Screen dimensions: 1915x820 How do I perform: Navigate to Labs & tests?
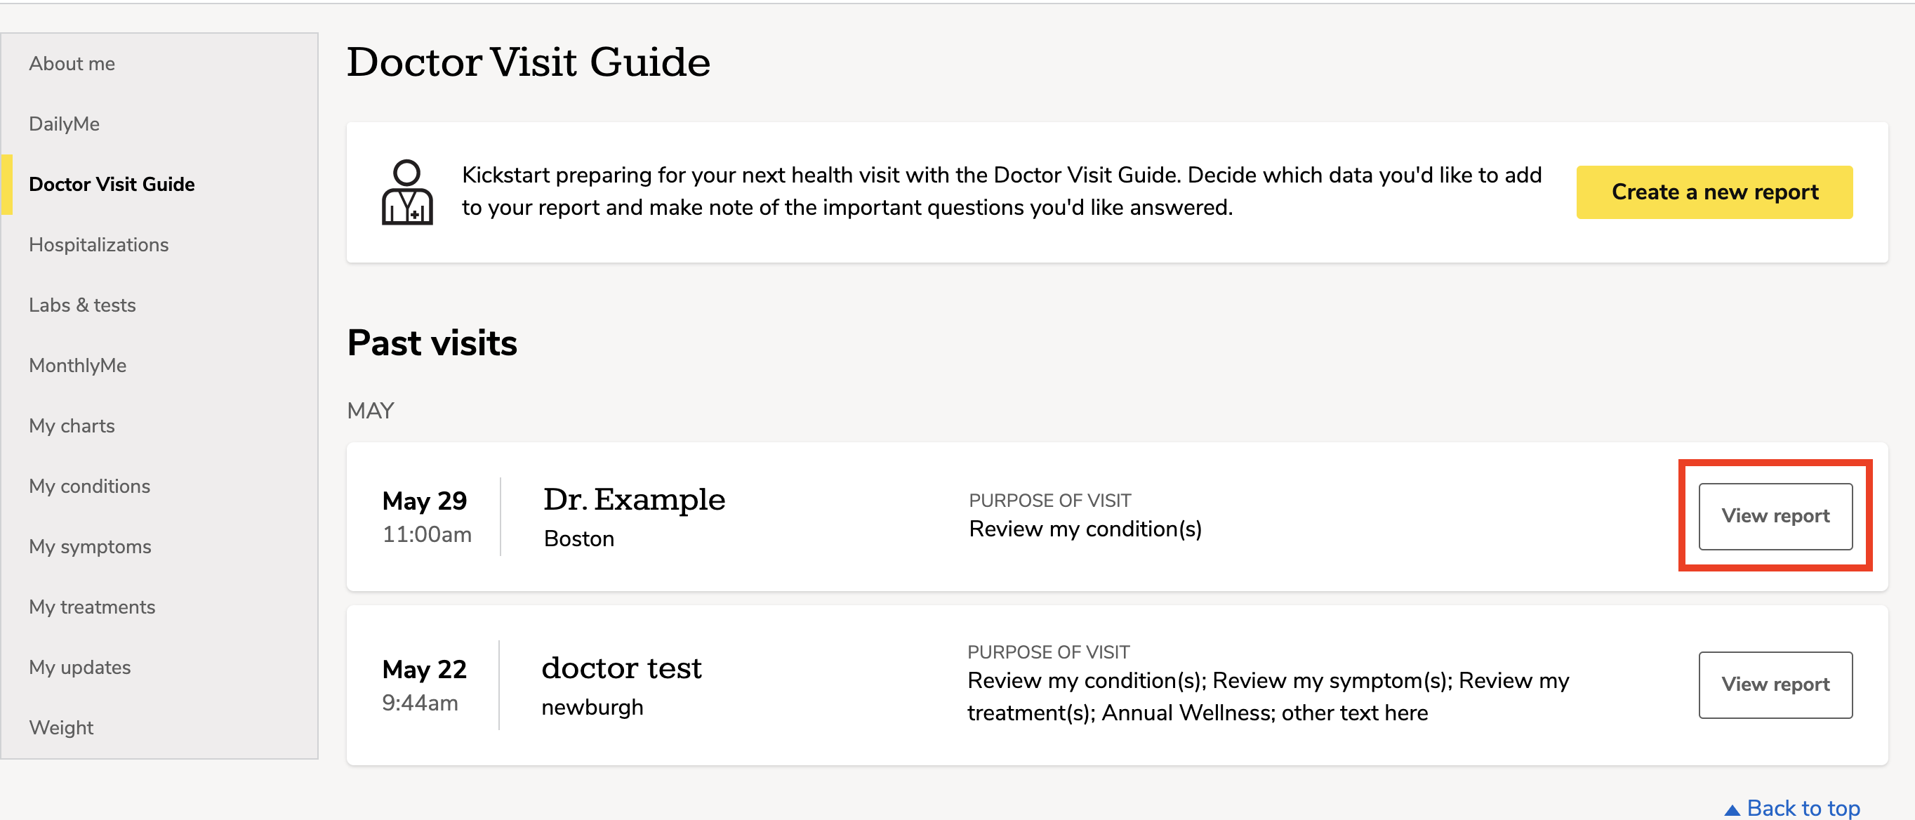pyautogui.click(x=81, y=305)
